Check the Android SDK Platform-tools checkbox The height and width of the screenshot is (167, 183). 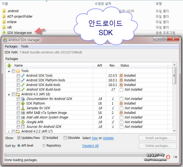pyautogui.click(x=18, y=80)
